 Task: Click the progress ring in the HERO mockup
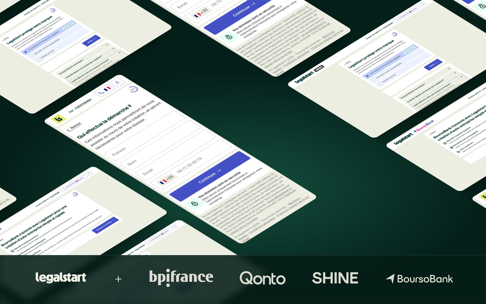394,34
